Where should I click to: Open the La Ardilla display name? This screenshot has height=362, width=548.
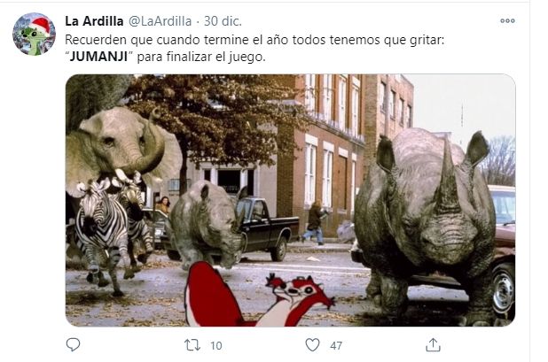tap(94, 21)
